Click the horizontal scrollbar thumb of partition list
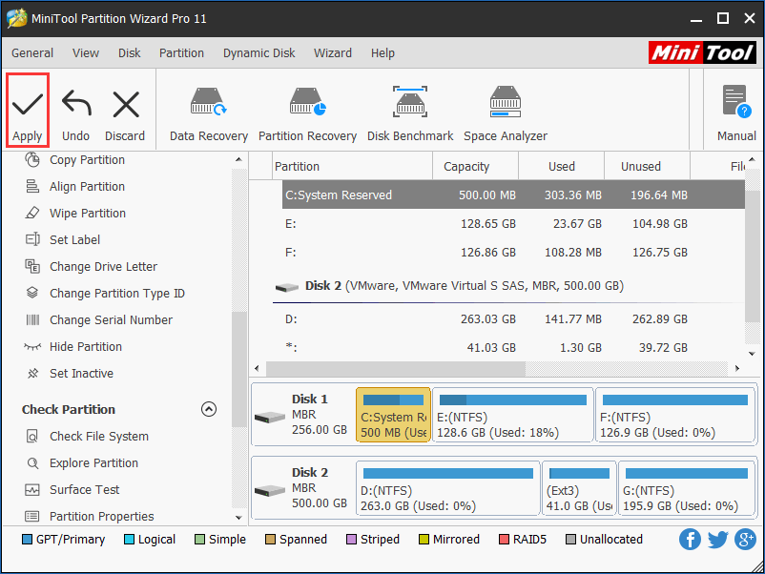 pos(396,369)
